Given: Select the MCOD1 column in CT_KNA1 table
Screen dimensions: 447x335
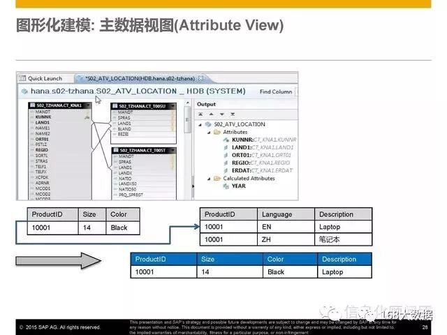Looking at the screenshot, I should [x=43, y=188].
